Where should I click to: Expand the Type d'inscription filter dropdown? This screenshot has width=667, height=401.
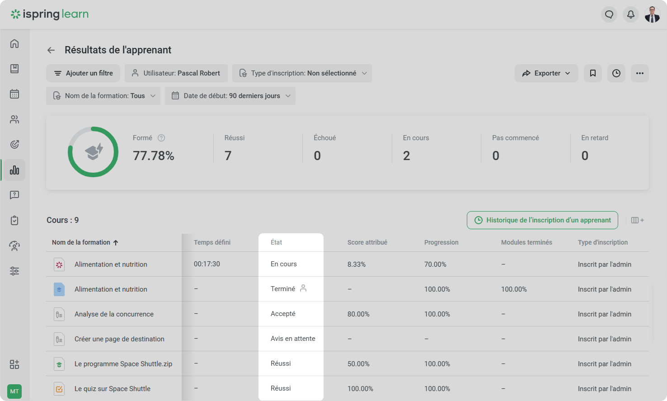click(302, 73)
